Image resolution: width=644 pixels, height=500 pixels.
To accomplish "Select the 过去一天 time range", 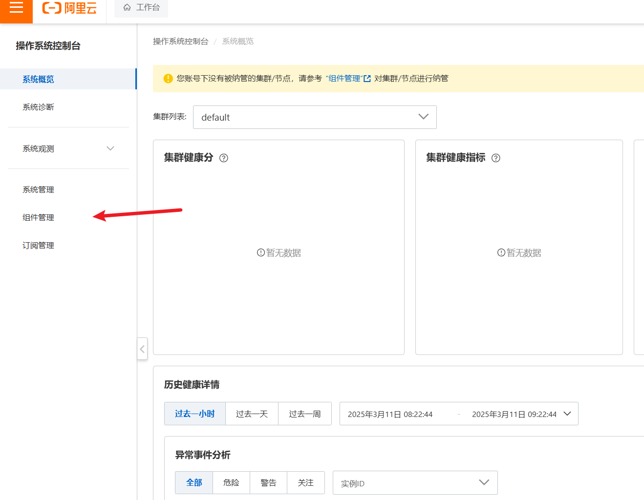I will point(252,414).
